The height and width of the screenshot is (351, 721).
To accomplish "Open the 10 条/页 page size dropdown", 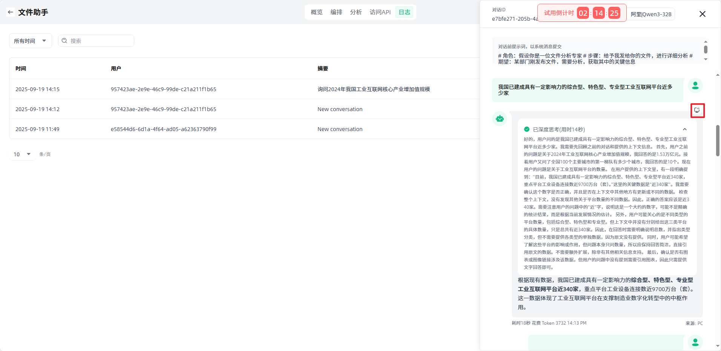I will 22,154.
